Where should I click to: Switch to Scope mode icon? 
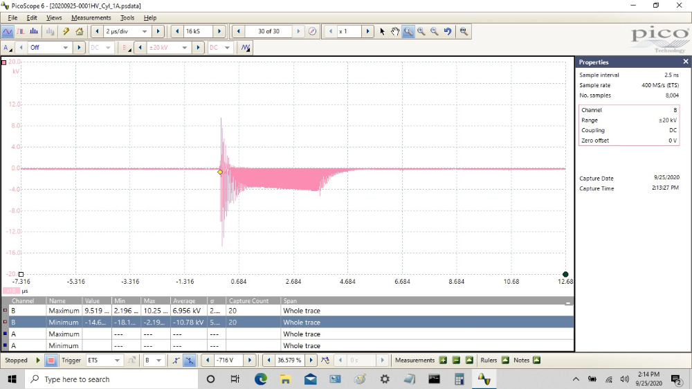(8, 32)
